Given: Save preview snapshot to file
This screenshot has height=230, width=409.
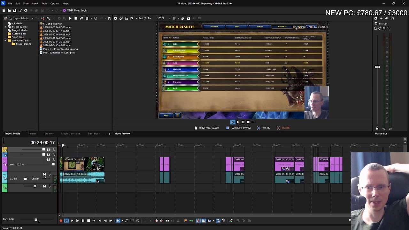Looking at the screenshot, I should coord(188,18).
